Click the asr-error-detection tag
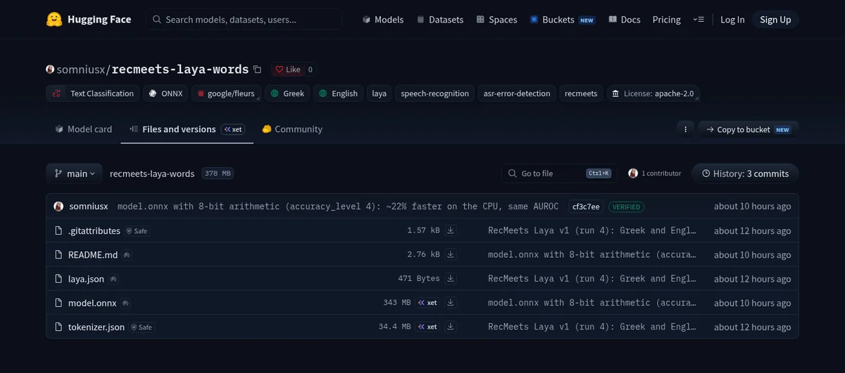 pyautogui.click(x=517, y=93)
